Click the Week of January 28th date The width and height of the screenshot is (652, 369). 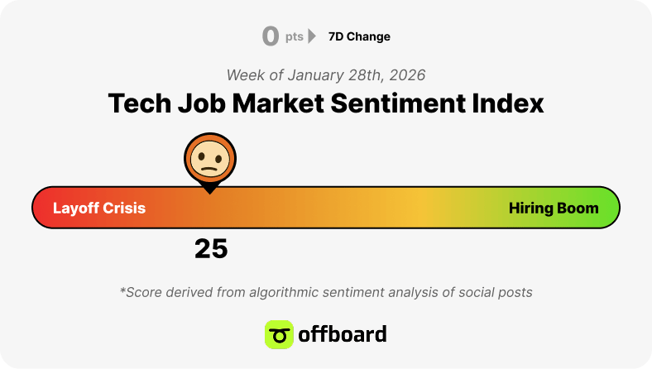(325, 75)
